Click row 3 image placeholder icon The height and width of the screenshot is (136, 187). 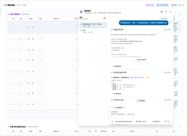pos(21,50)
